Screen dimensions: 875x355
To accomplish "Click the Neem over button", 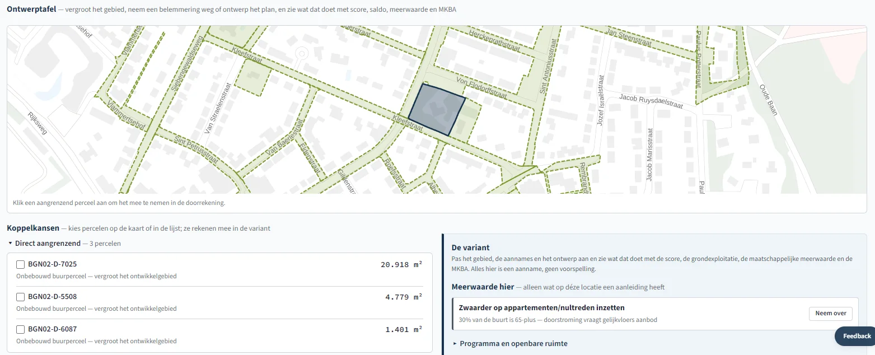I will pyautogui.click(x=830, y=314).
